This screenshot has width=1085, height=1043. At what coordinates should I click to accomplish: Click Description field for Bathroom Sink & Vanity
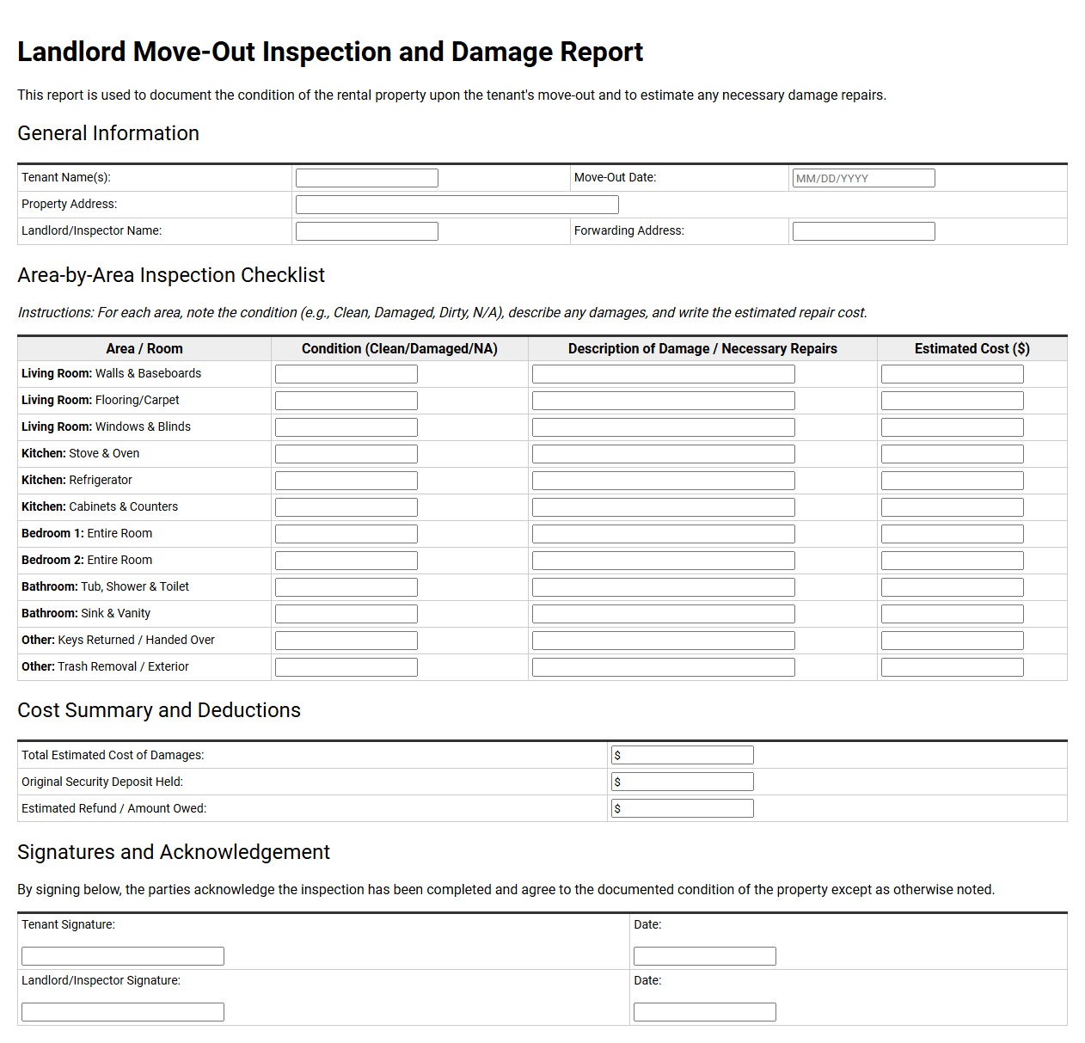pos(664,614)
